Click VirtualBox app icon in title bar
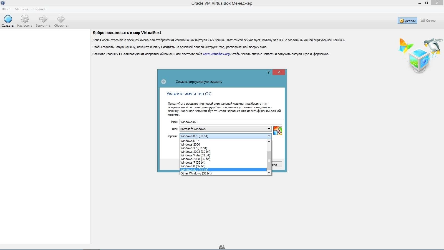This screenshot has width=444, height=250. [3, 3]
